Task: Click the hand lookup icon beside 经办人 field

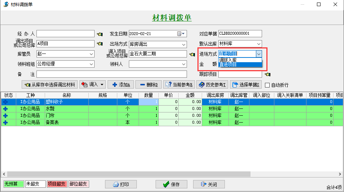Action: [100, 34]
